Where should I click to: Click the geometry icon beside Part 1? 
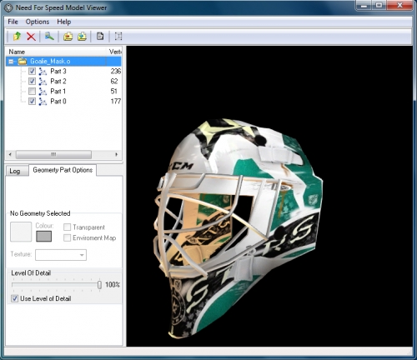43,92
